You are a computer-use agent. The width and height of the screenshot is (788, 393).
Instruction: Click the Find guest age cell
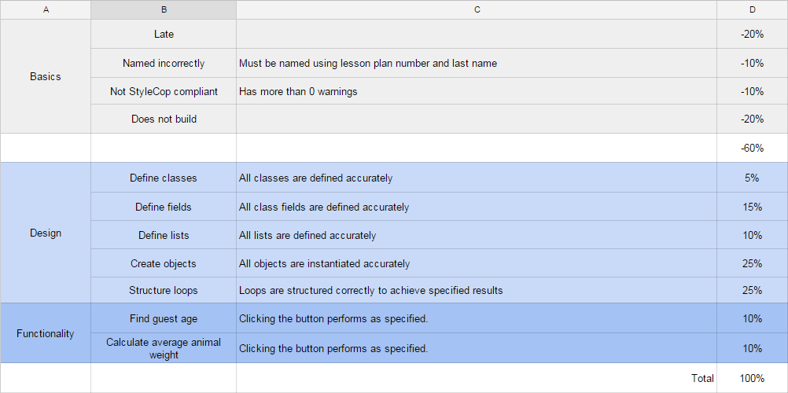point(164,318)
